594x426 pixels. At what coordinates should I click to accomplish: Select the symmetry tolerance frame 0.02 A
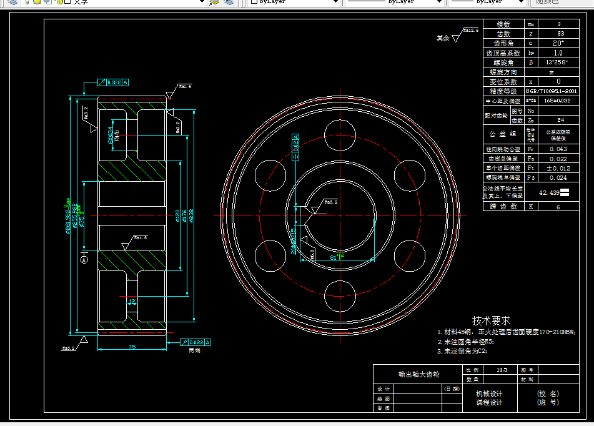click(x=295, y=147)
